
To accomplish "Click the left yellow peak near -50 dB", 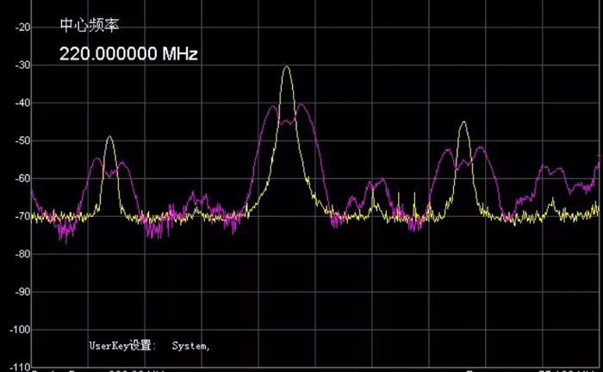I will tap(109, 138).
